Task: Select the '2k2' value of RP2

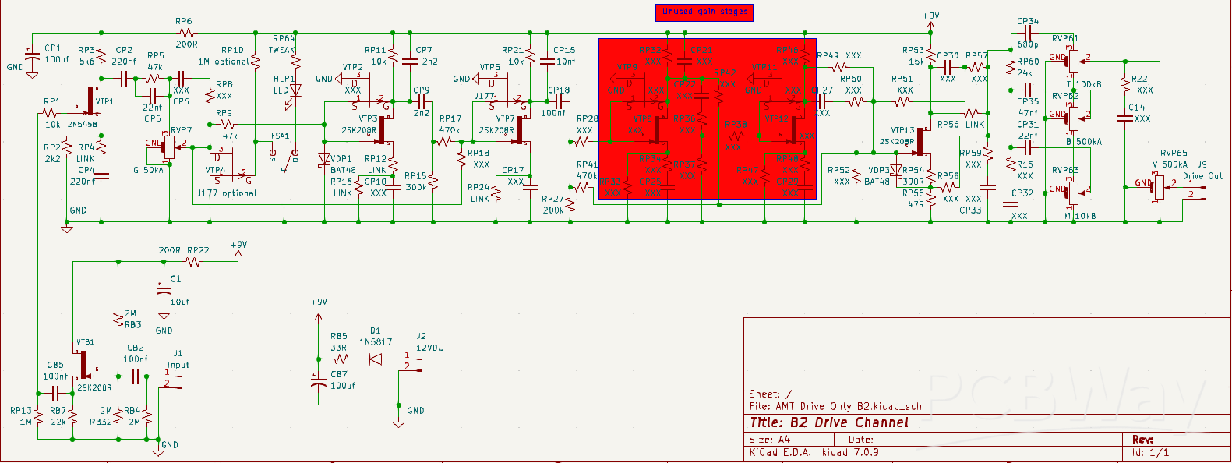Action: [52, 159]
